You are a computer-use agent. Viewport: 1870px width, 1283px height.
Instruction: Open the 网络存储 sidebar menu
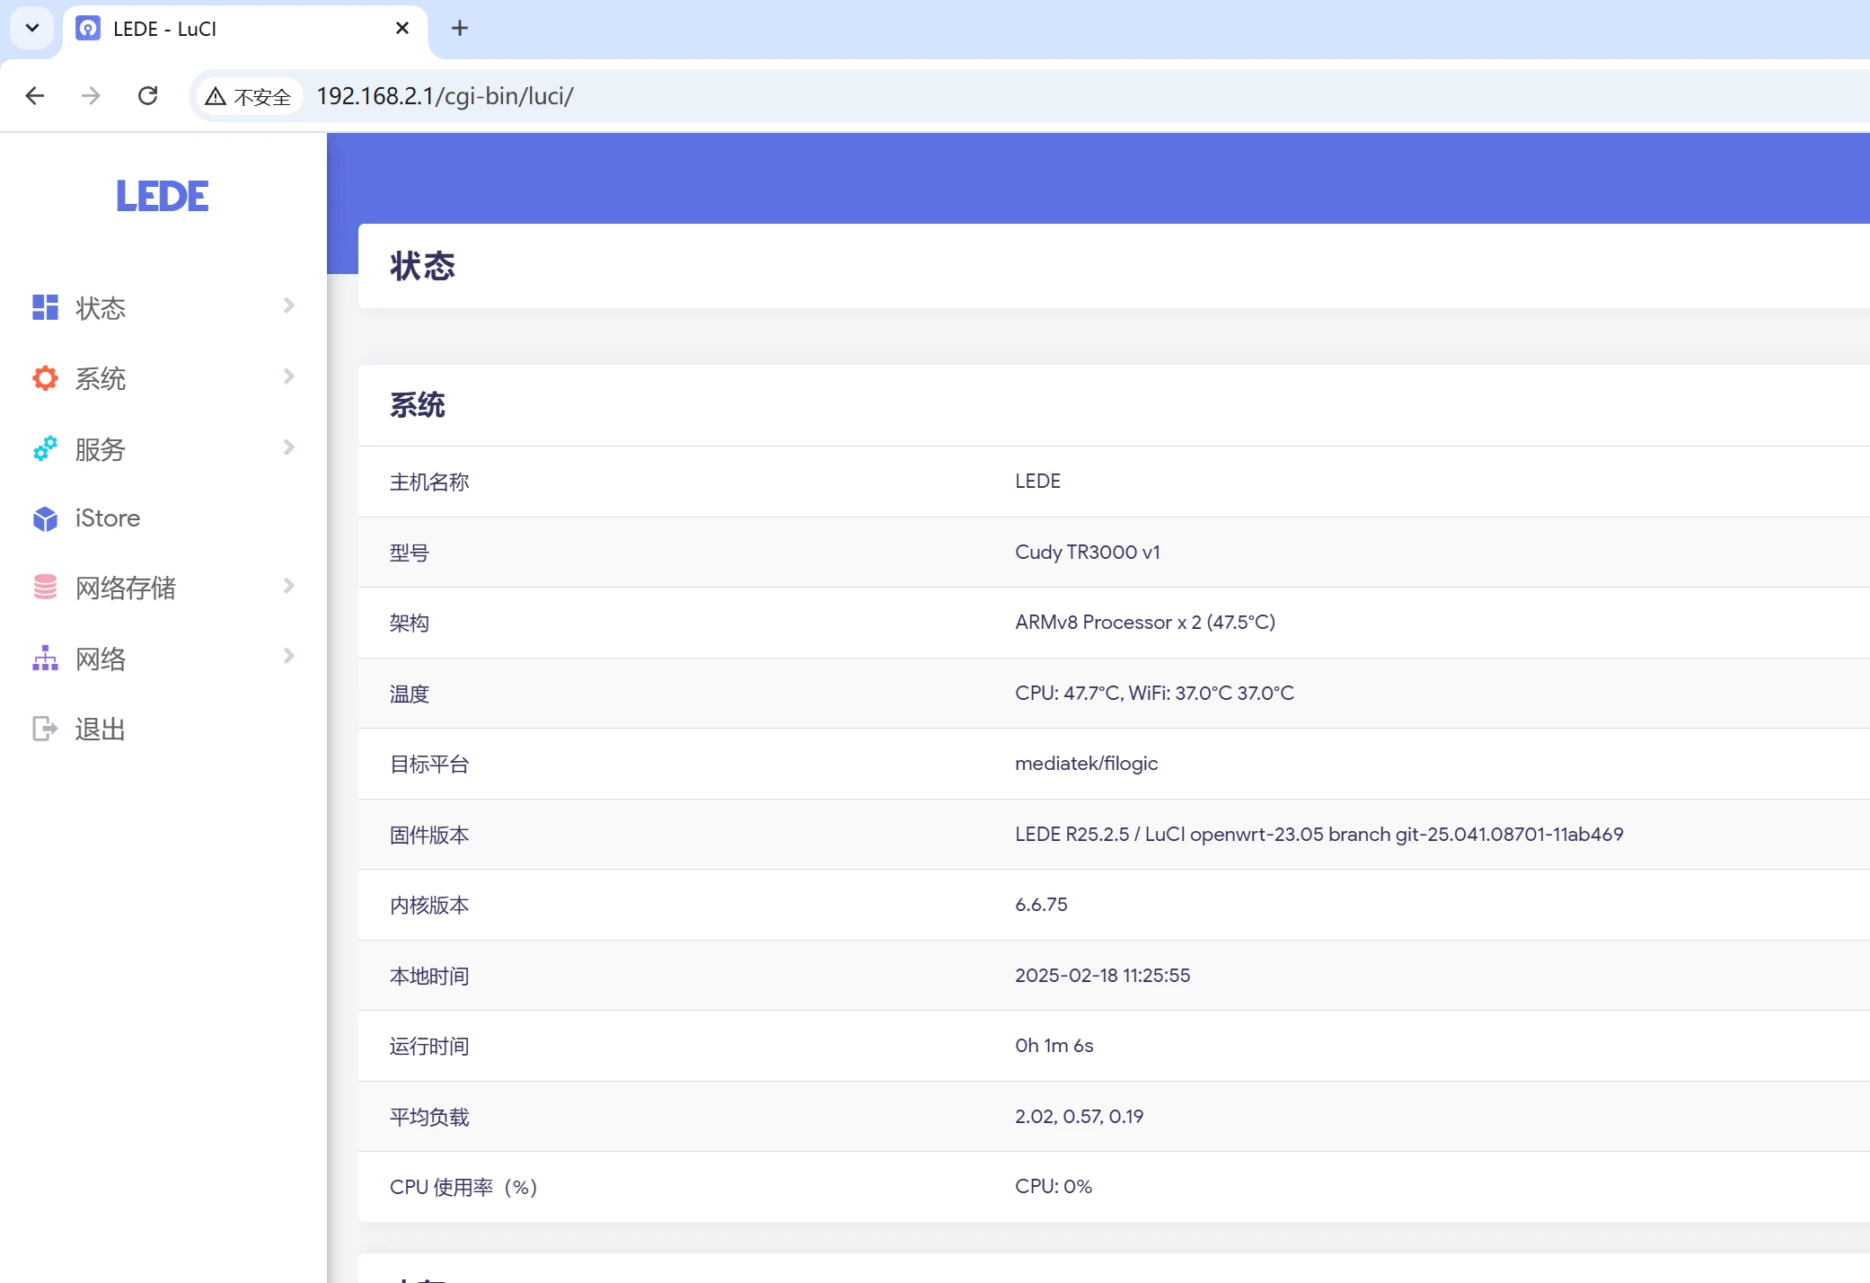[163, 588]
